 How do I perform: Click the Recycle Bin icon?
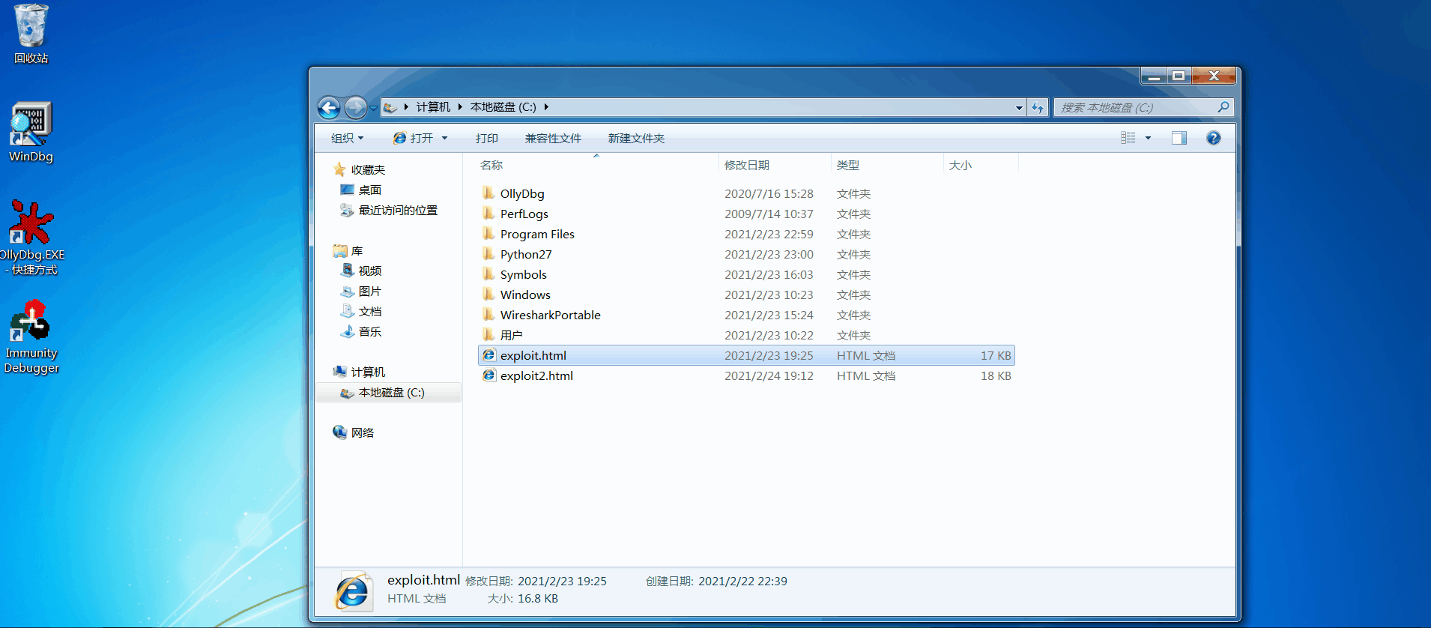pyautogui.click(x=31, y=27)
